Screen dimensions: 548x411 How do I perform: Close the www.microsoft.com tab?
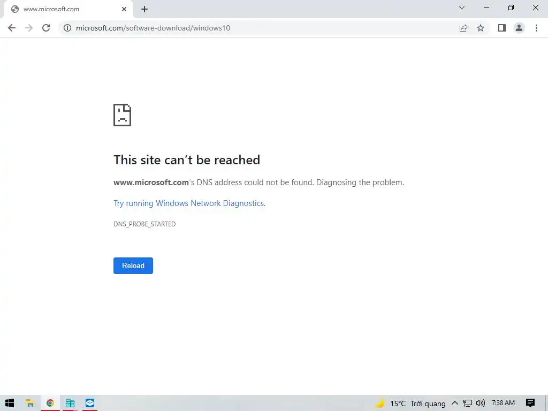pos(124,9)
